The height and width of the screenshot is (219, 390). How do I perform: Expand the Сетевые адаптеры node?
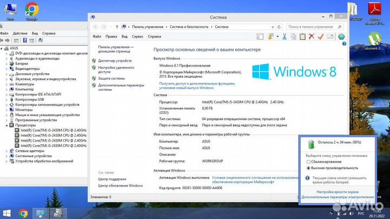[x=6, y=151]
